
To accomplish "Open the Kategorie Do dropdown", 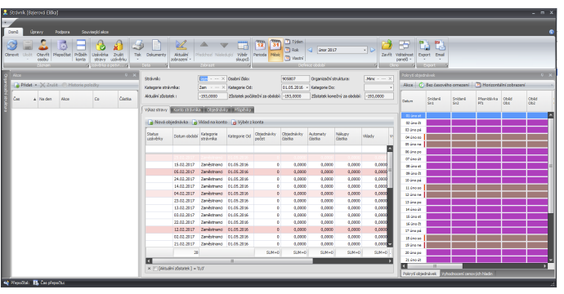I will [x=391, y=87].
